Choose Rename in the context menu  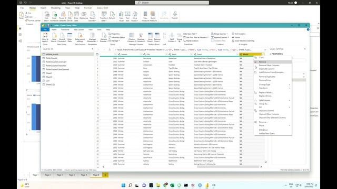coord(273,122)
